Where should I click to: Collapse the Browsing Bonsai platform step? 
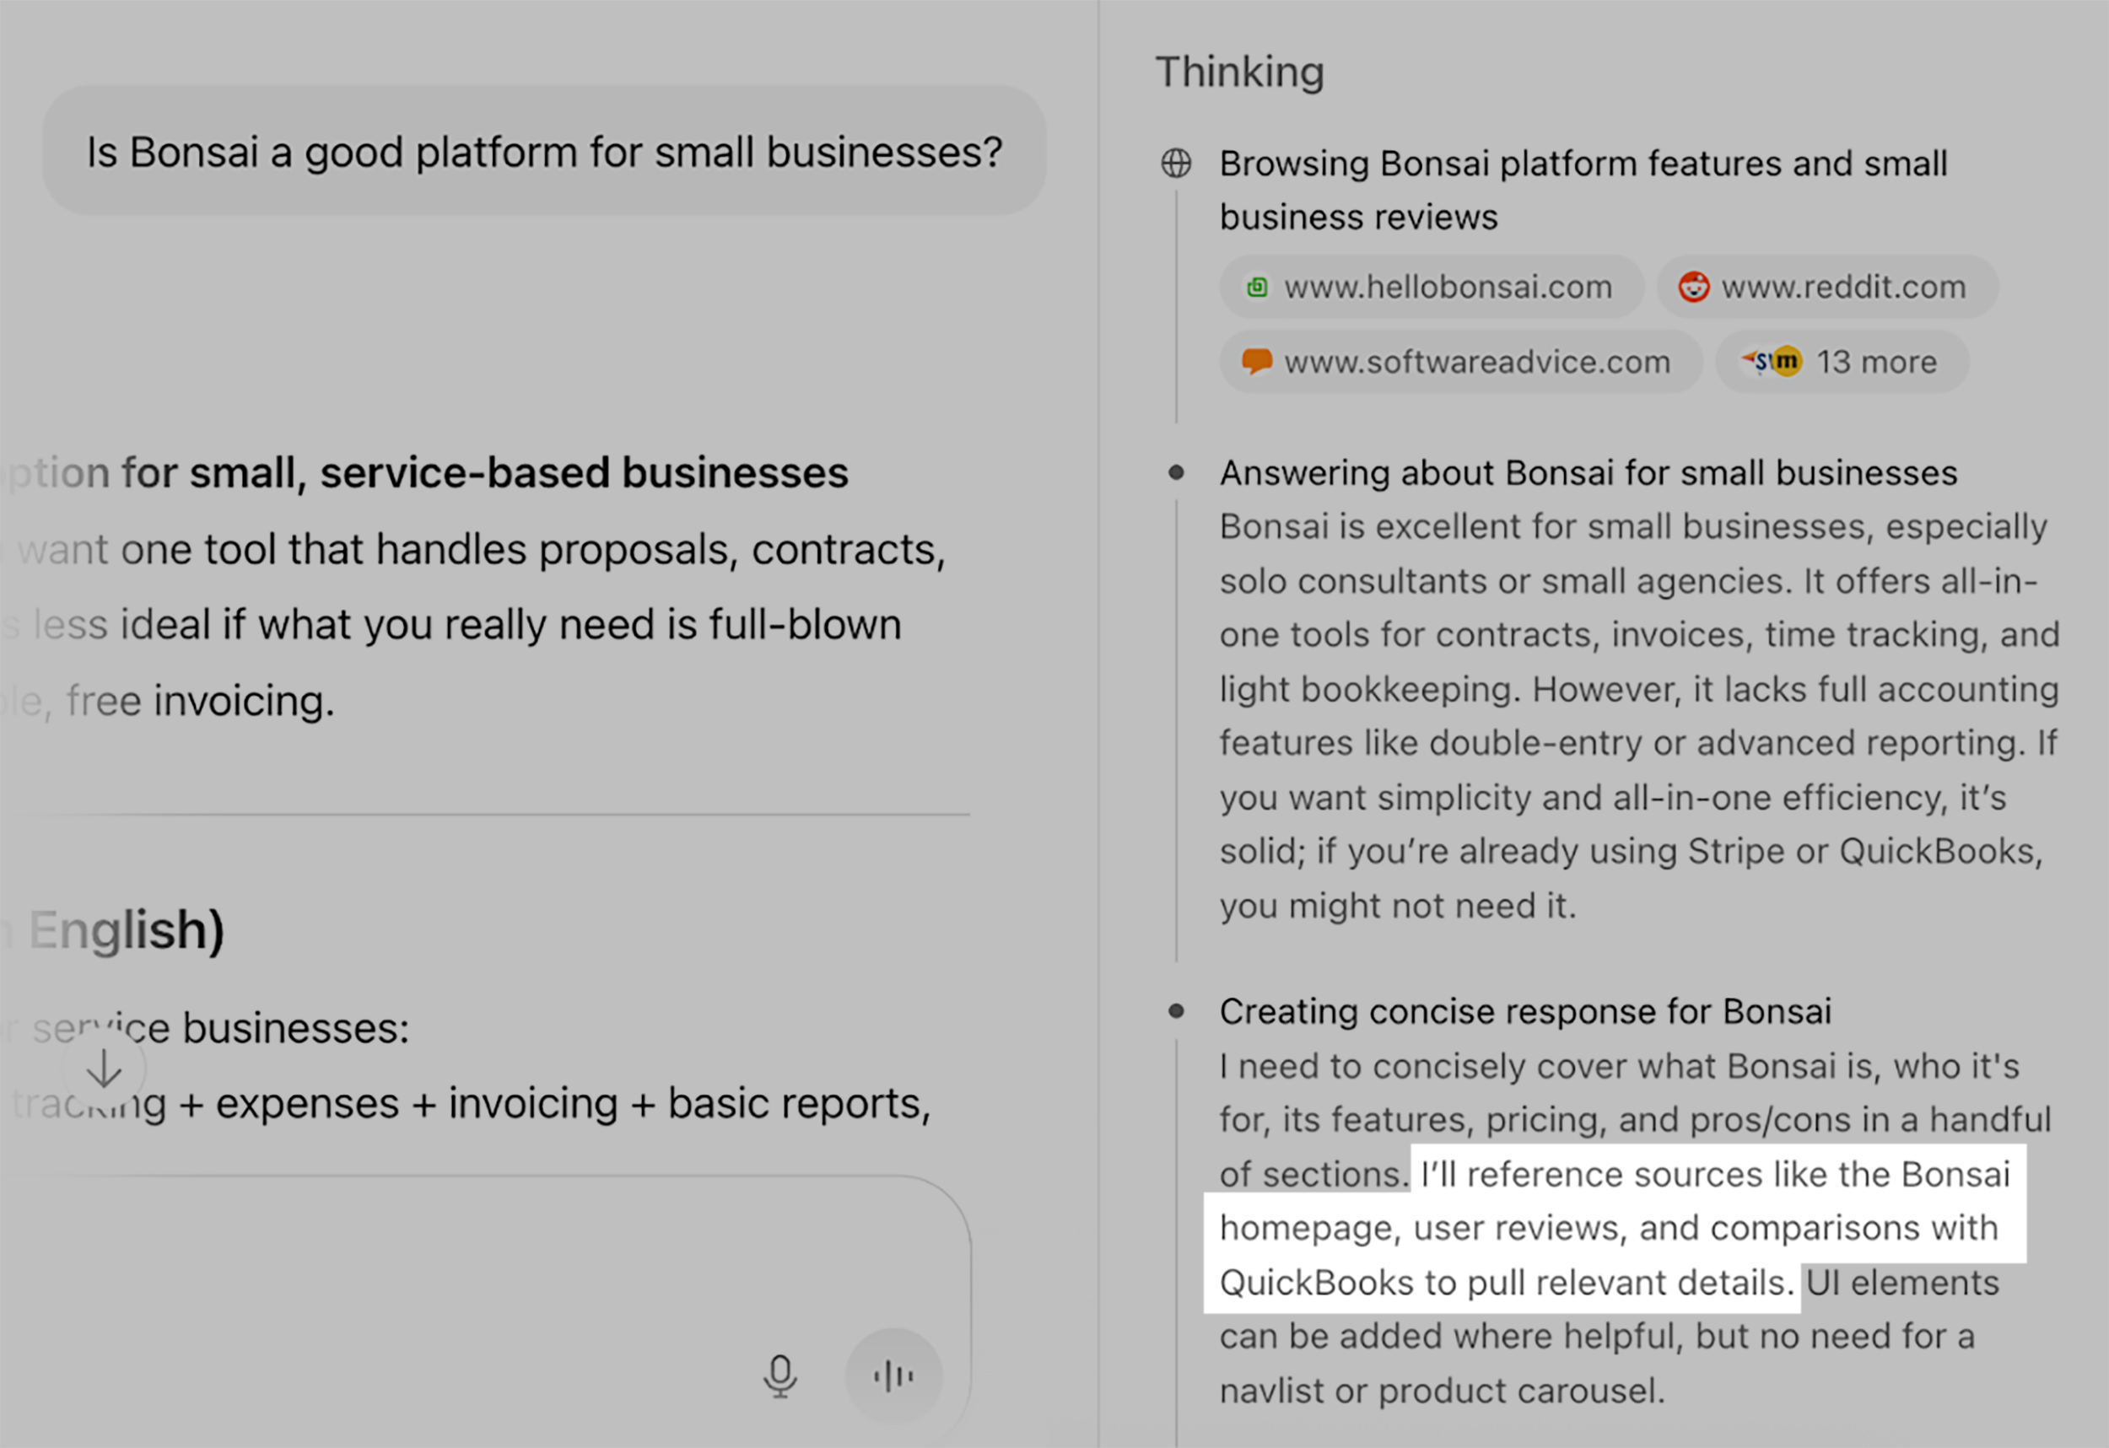click(x=1583, y=189)
